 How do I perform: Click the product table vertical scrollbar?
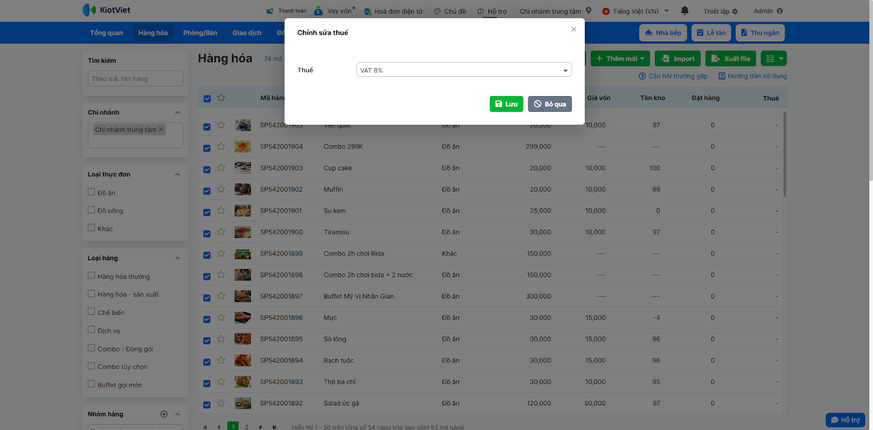(785, 154)
